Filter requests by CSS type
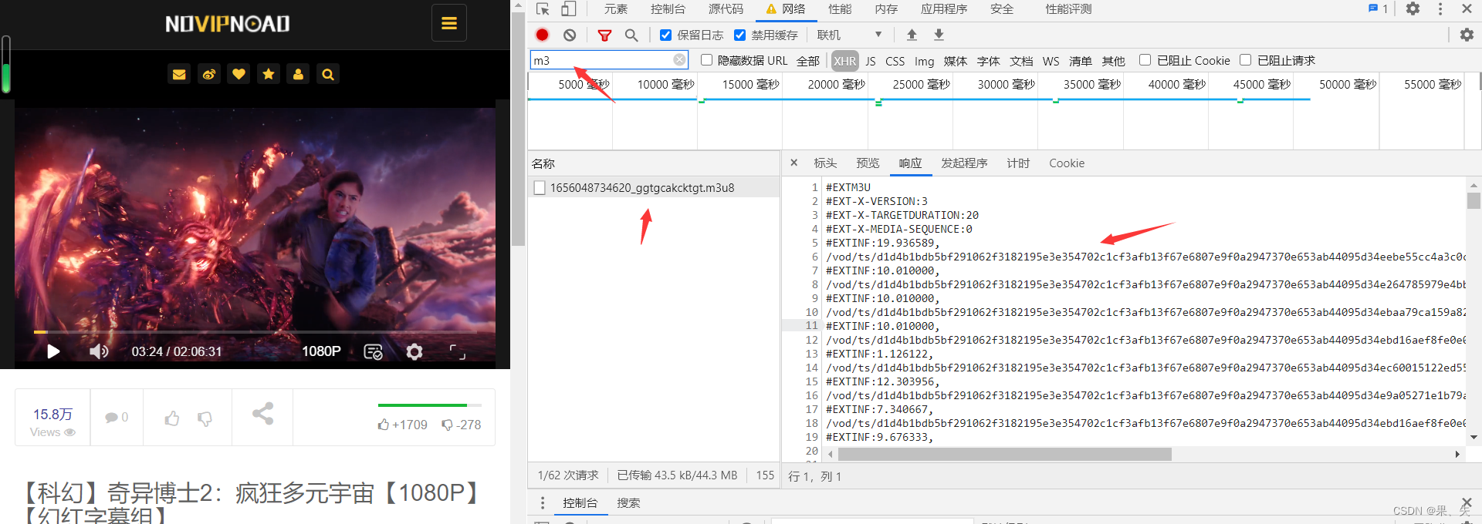Viewport: 1482px width, 524px height. pyautogui.click(x=895, y=61)
